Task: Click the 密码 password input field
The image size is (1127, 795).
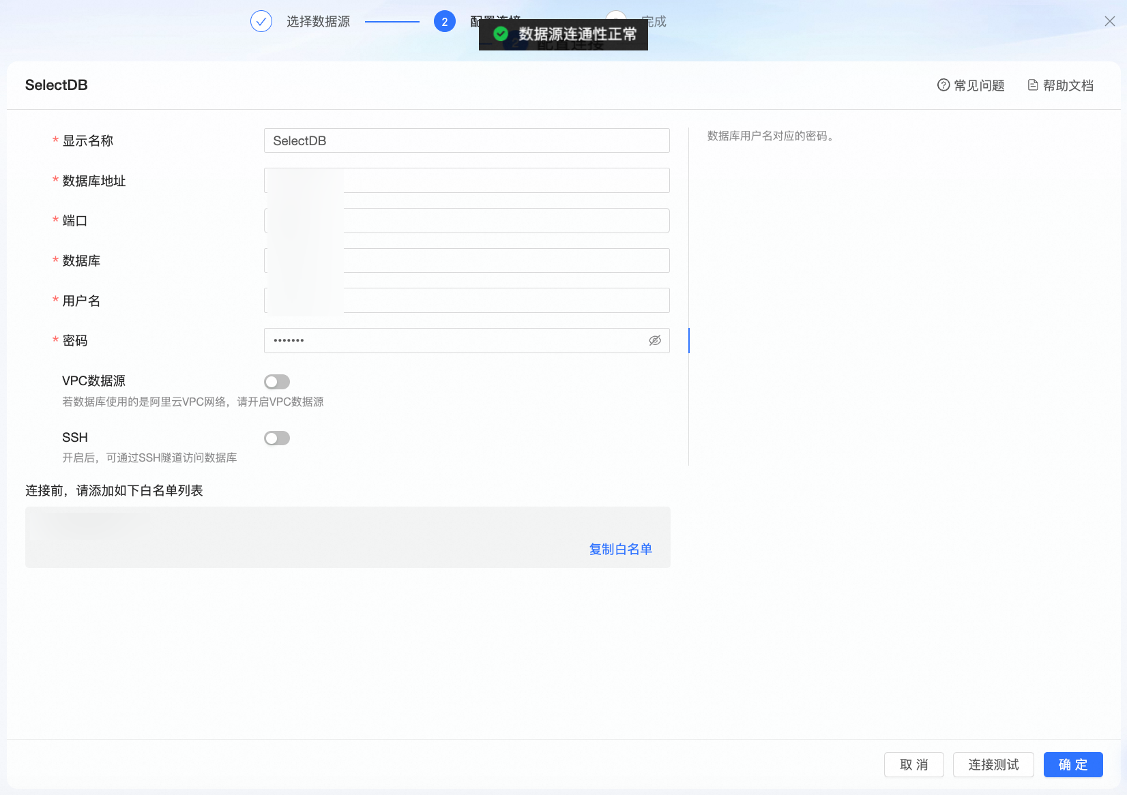Action: 467,340
